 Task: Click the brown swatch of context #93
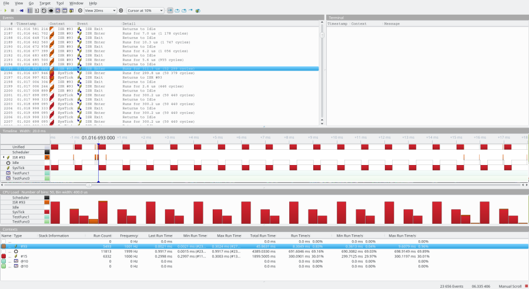4,247
